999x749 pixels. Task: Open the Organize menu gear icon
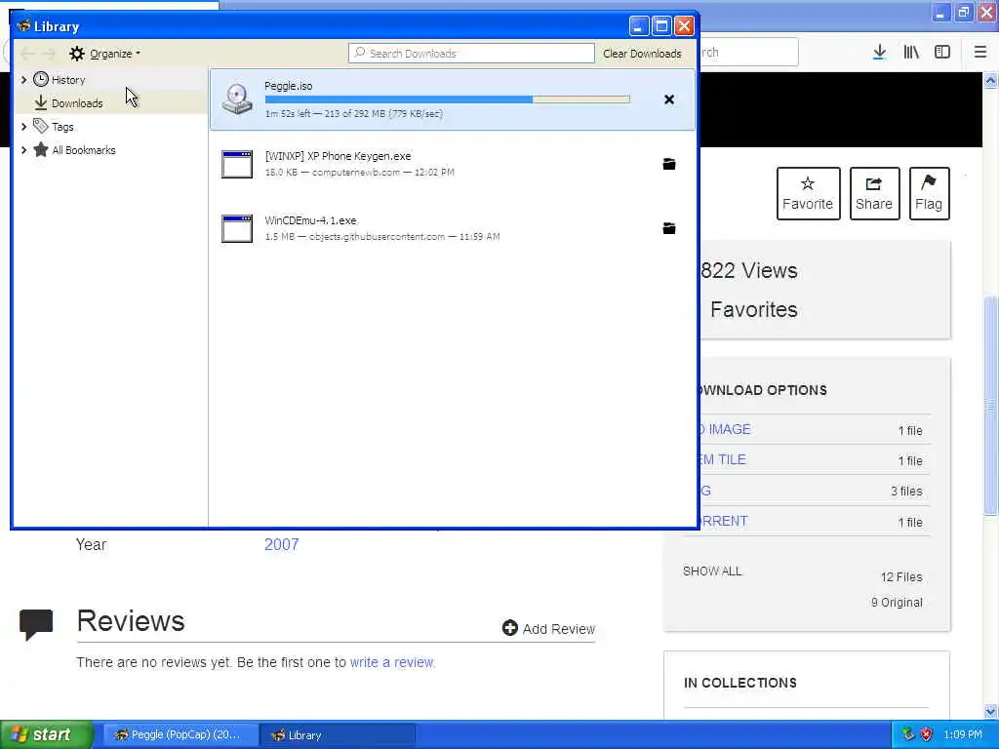pos(77,54)
